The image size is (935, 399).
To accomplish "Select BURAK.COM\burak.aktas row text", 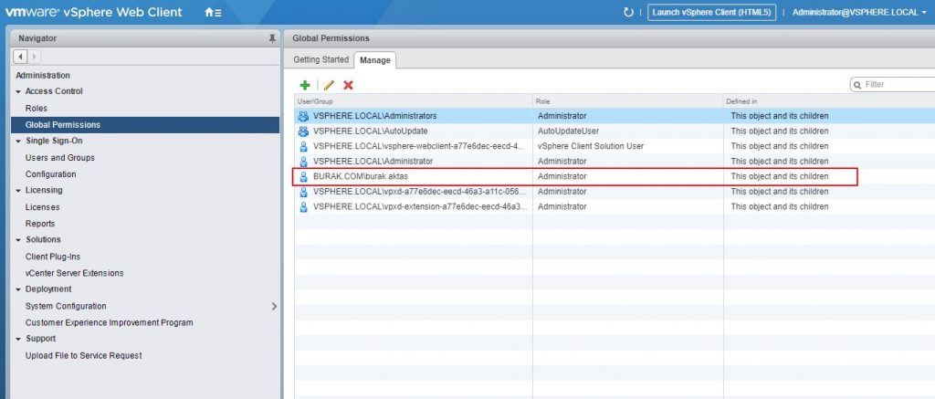I will point(360,176).
